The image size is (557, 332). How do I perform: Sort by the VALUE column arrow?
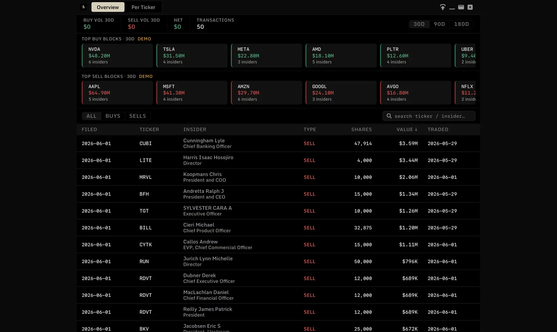(x=416, y=129)
